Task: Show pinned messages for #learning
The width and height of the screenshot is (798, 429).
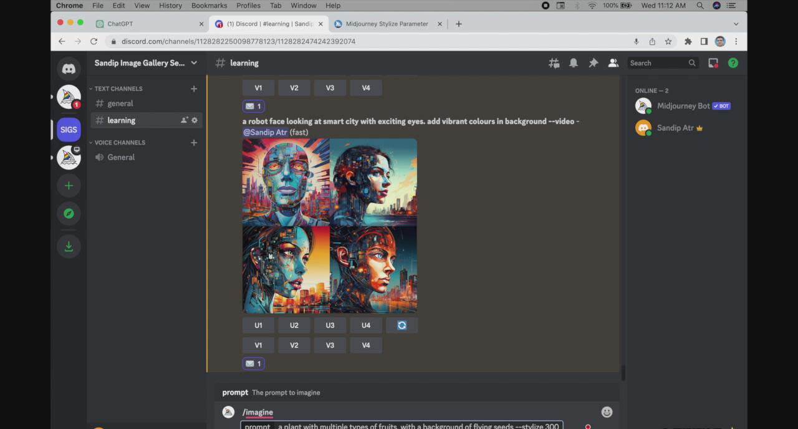Action: (593, 62)
